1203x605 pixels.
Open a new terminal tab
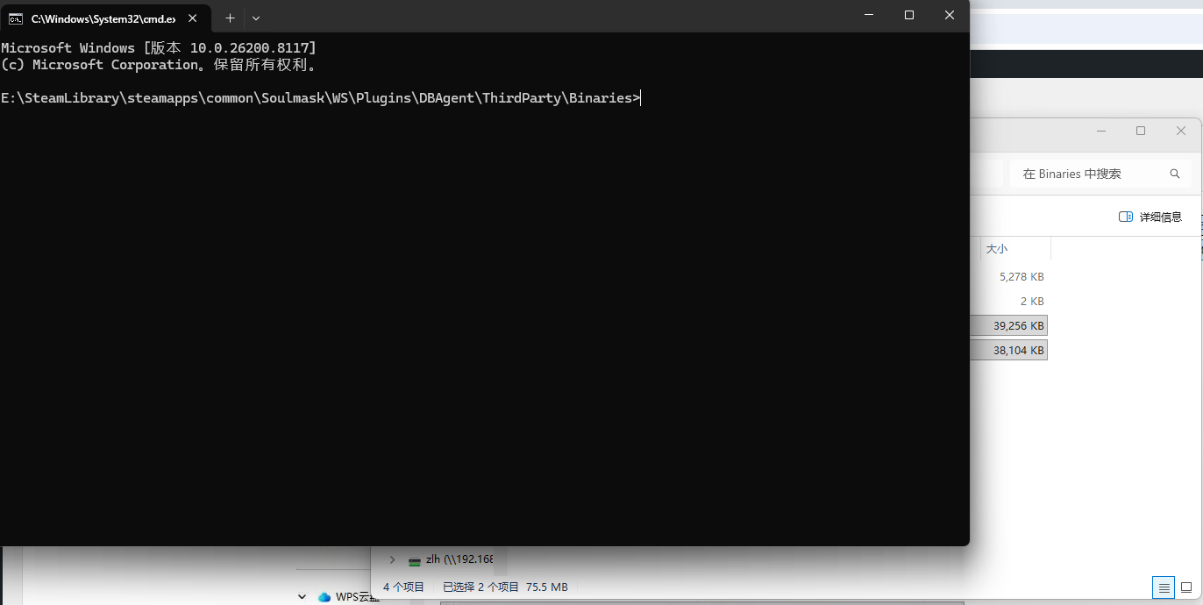point(230,18)
